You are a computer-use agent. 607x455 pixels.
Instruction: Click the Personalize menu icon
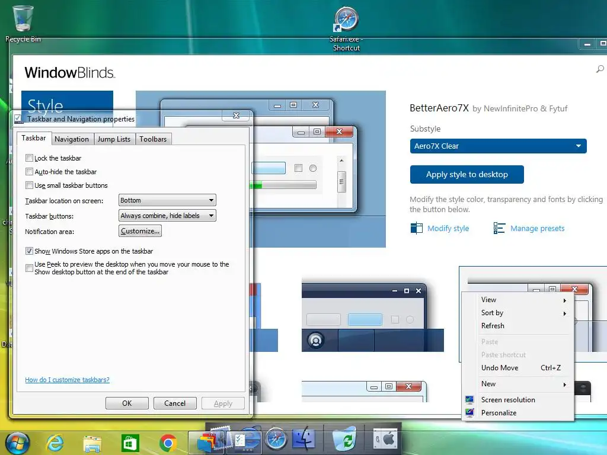(469, 412)
